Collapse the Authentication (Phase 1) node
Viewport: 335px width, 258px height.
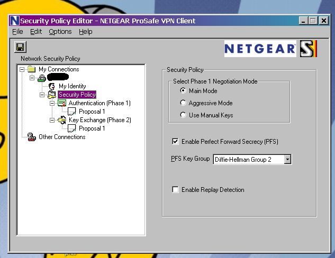(x=52, y=103)
